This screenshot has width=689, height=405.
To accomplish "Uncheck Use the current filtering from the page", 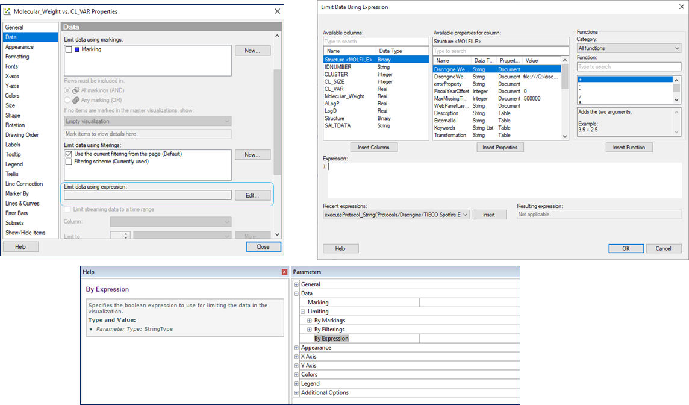I will (x=69, y=154).
